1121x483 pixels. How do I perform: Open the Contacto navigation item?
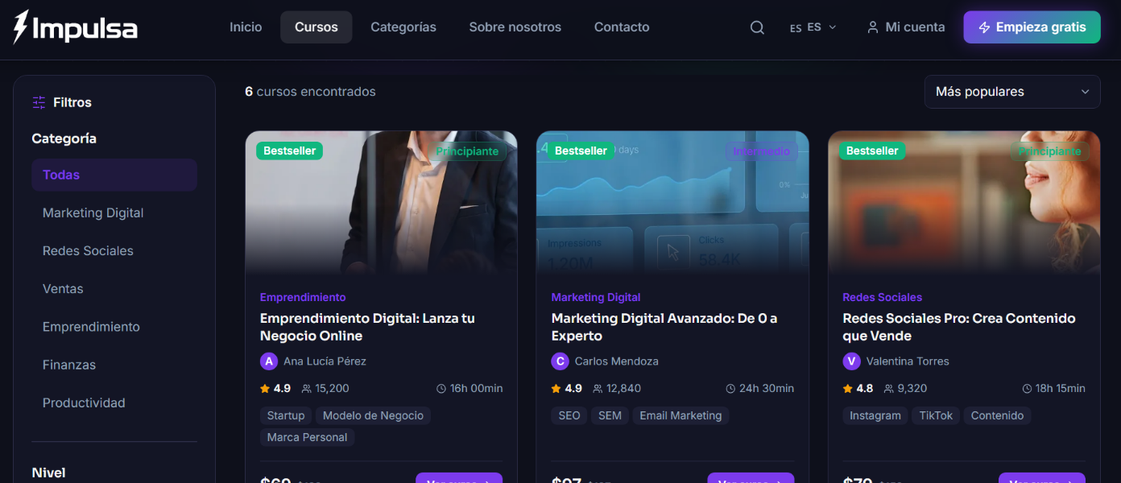point(622,27)
